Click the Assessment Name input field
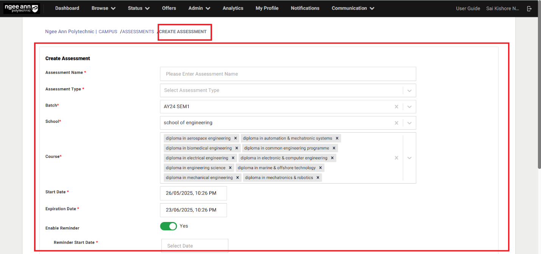 (288, 74)
